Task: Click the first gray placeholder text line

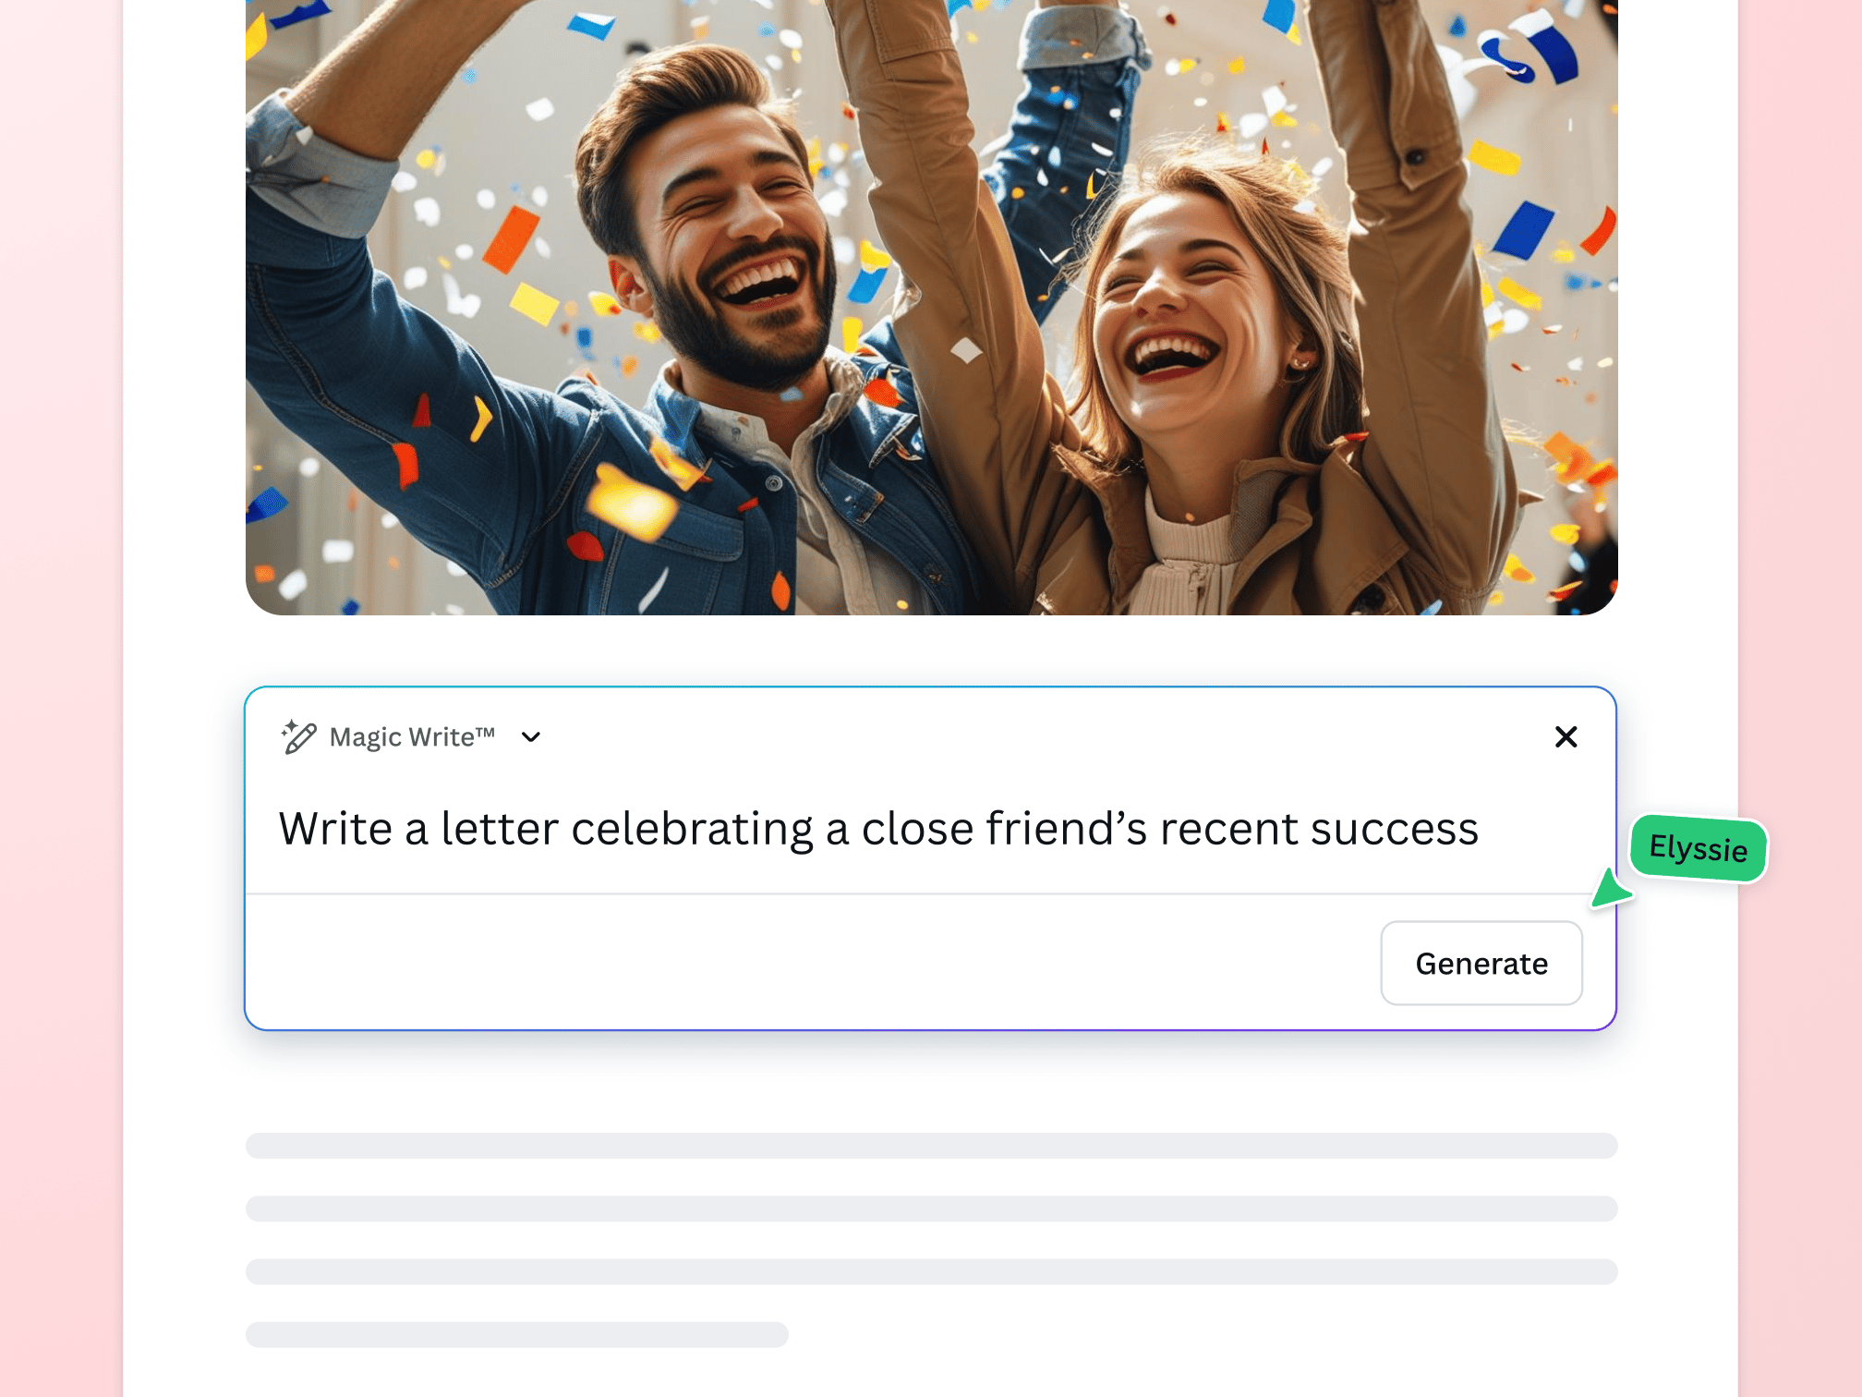Action: [x=931, y=1146]
